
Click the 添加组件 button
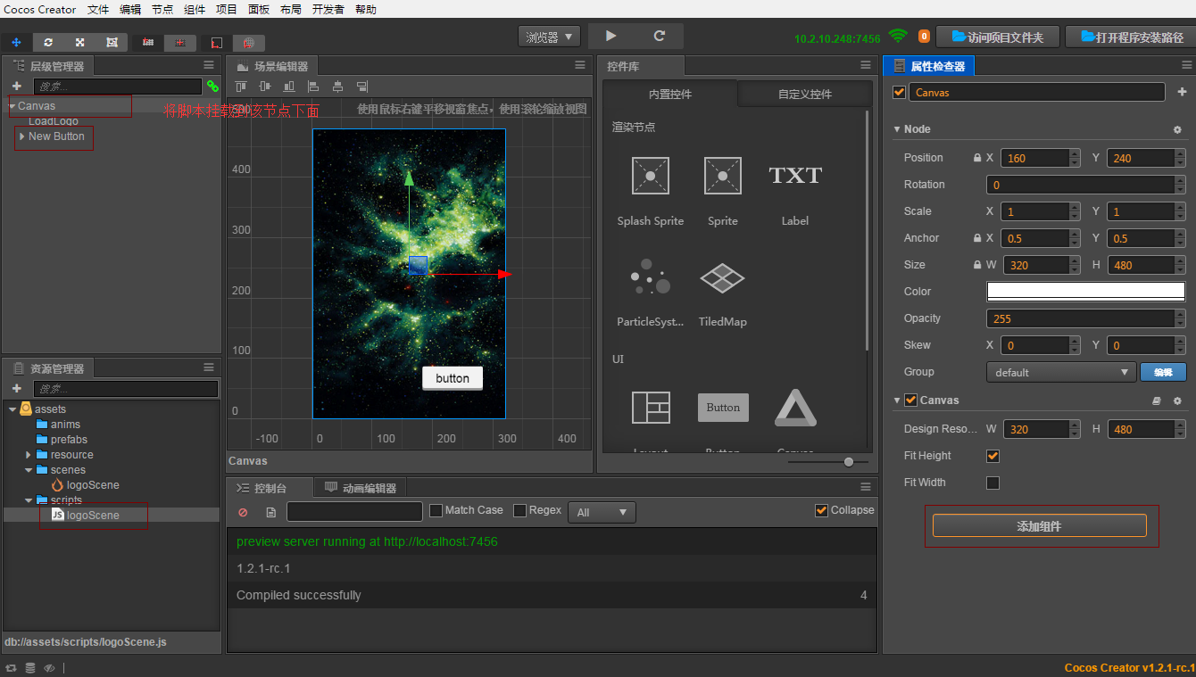[1040, 526]
